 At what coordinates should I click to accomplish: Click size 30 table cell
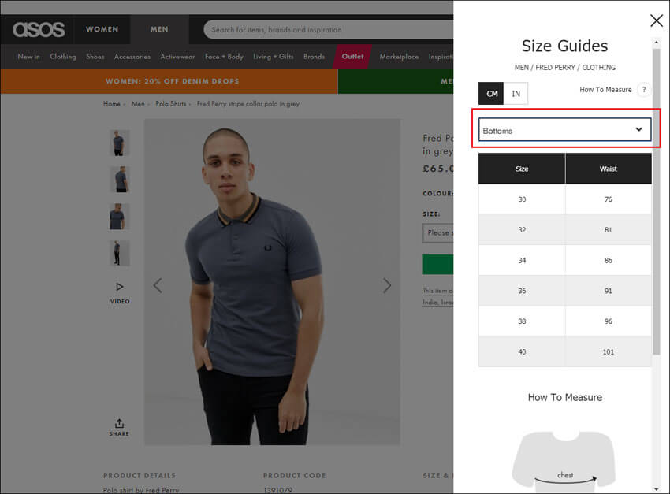coord(522,199)
